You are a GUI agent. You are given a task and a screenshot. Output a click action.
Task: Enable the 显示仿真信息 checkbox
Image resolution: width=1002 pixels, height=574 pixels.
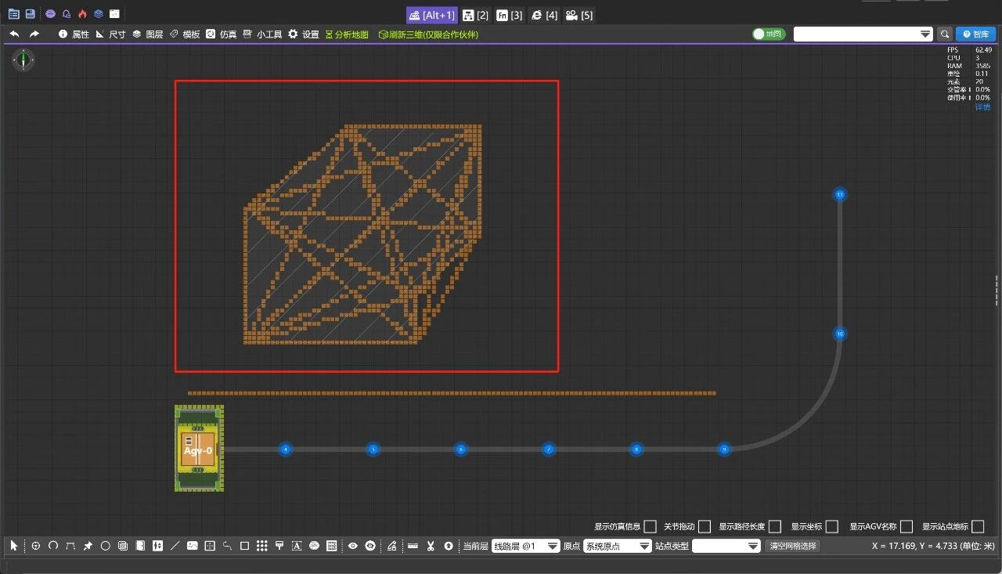(x=651, y=526)
